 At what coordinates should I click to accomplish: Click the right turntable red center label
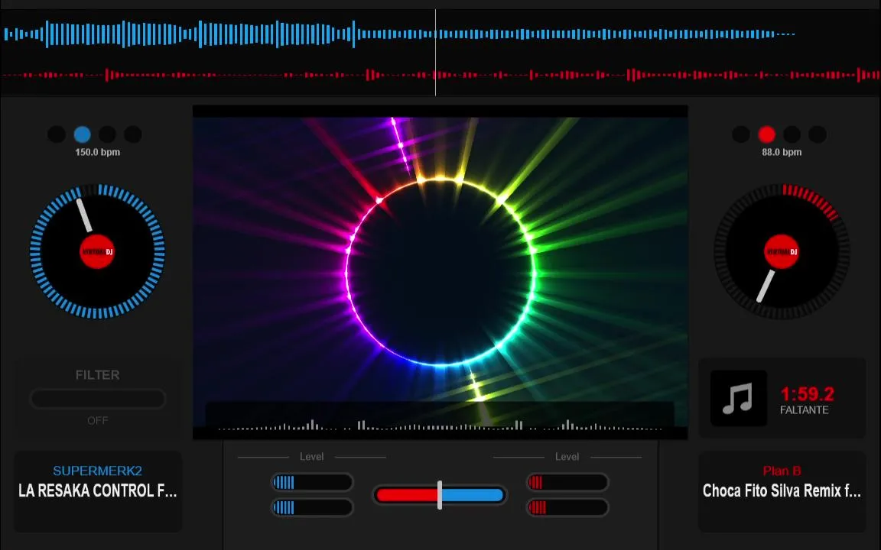tap(782, 251)
